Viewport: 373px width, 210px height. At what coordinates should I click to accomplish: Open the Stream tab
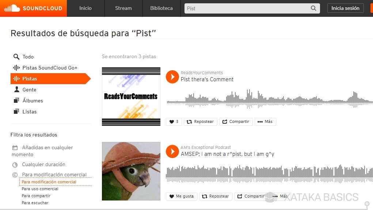[x=123, y=8]
